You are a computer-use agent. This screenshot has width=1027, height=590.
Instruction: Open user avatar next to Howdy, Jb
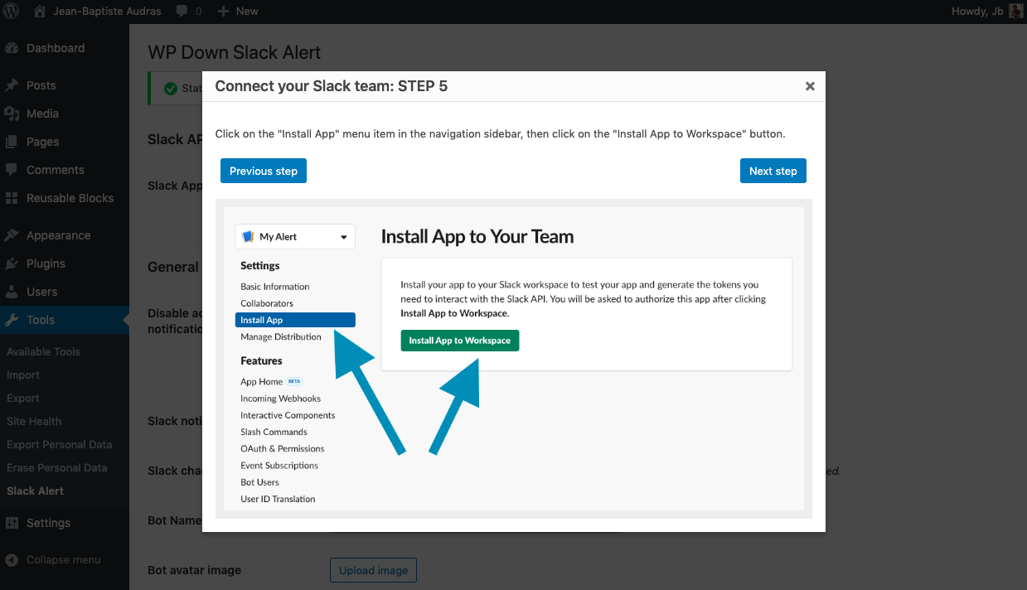click(x=1015, y=12)
